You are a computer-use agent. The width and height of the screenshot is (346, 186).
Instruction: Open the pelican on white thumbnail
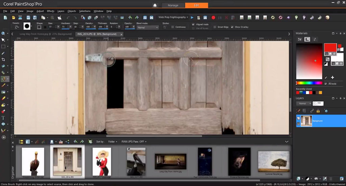click(x=33, y=162)
